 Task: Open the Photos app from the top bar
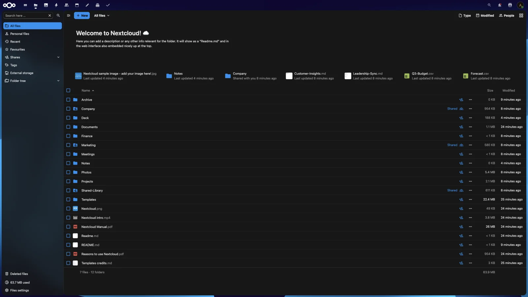tap(46, 5)
